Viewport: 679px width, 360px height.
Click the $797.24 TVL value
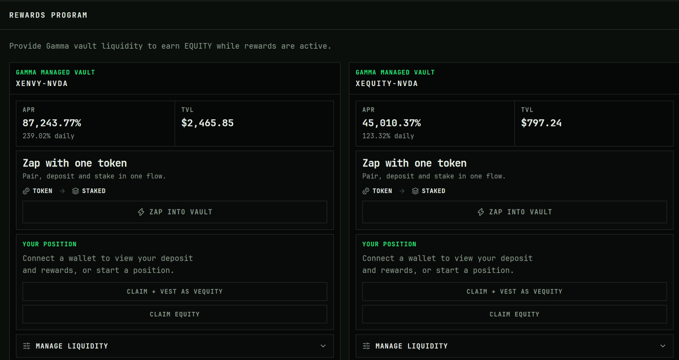click(x=542, y=123)
